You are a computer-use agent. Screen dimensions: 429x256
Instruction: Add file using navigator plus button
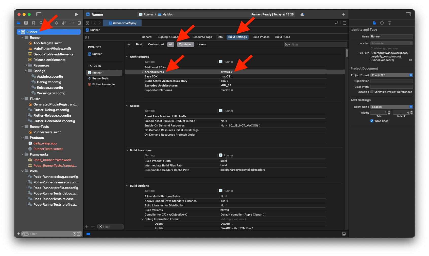(x=18, y=234)
